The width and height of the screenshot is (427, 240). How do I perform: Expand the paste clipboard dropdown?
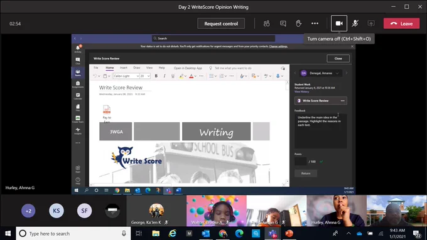109,76
